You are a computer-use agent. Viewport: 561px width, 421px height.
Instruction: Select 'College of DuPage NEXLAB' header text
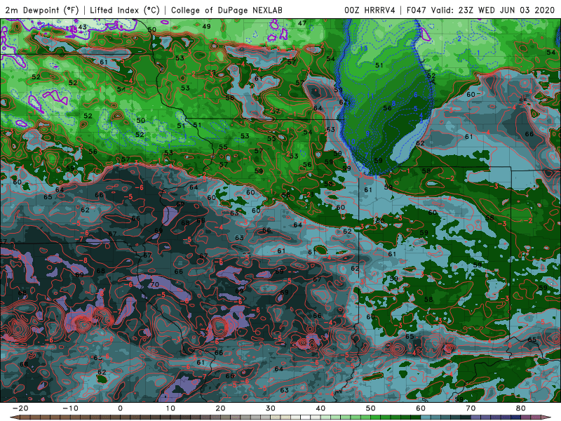click(227, 10)
